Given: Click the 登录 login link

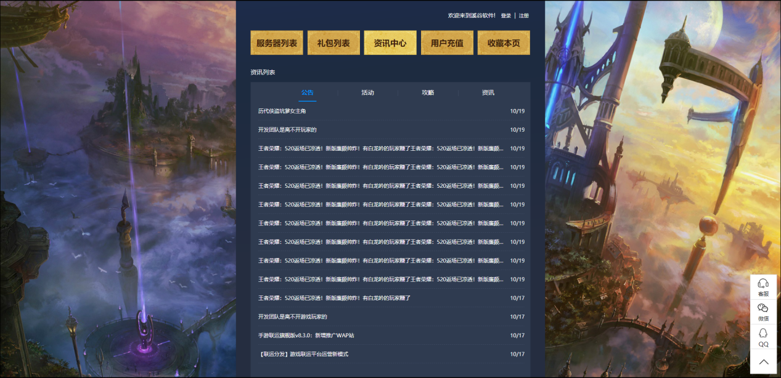Looking at the screenshot, I should (506, 15).
